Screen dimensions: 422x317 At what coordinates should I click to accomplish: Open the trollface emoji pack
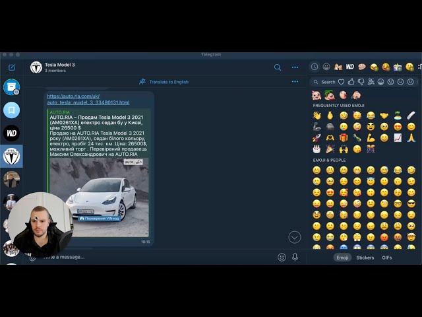(362, 67)
